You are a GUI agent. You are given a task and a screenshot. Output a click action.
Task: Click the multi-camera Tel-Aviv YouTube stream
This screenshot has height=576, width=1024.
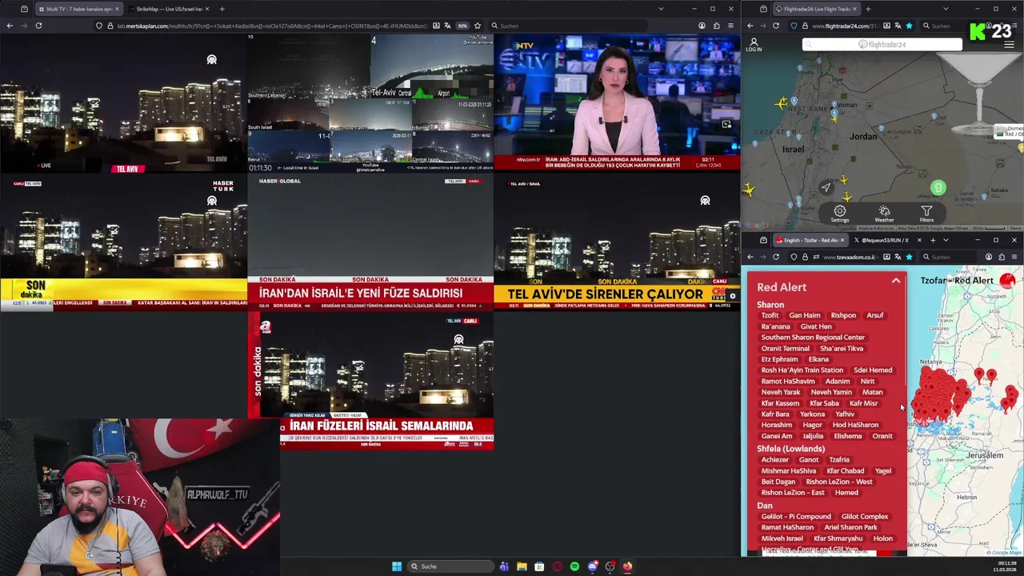coord(370,102)
